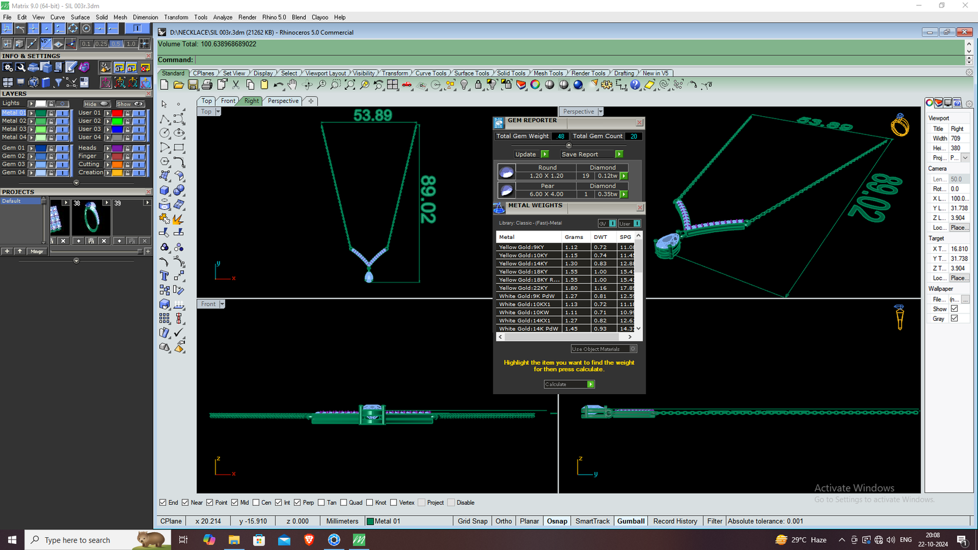Enable the Cen osnap checkbox
Screen dimensions: 978x550
(256, 502)
